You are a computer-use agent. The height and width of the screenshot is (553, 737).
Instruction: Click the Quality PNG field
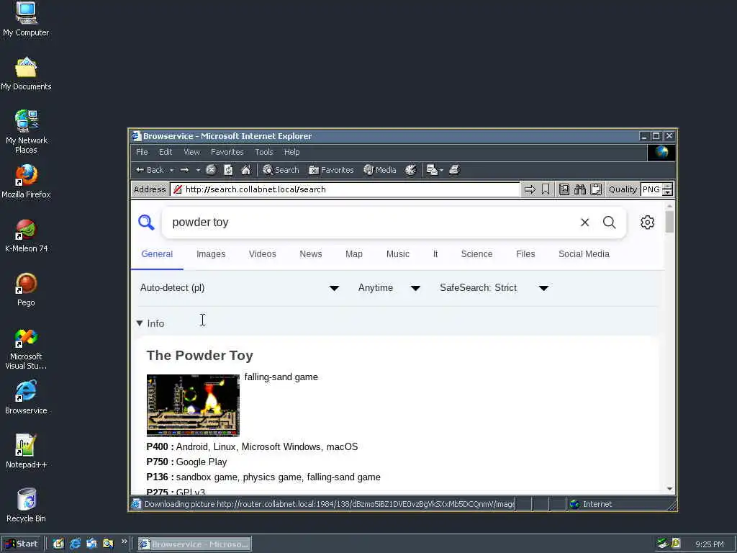point(651,189)
